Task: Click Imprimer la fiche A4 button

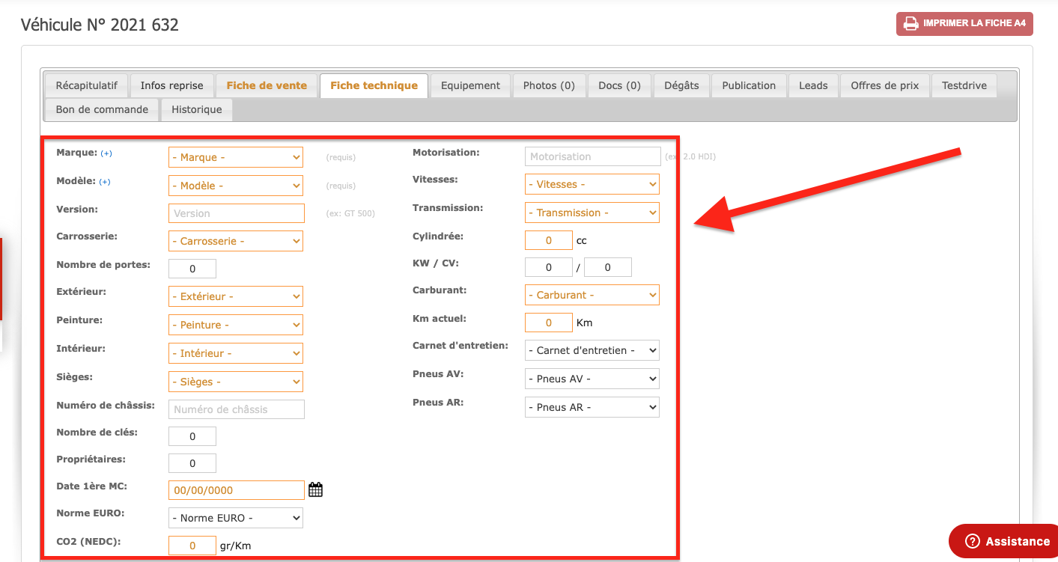Action: (x=964, y=24)
